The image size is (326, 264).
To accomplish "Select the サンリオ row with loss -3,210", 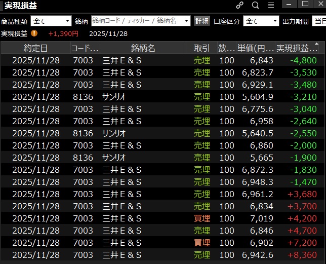I will (x=162, y=97).
